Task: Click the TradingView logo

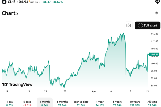Action: point(17,85)
